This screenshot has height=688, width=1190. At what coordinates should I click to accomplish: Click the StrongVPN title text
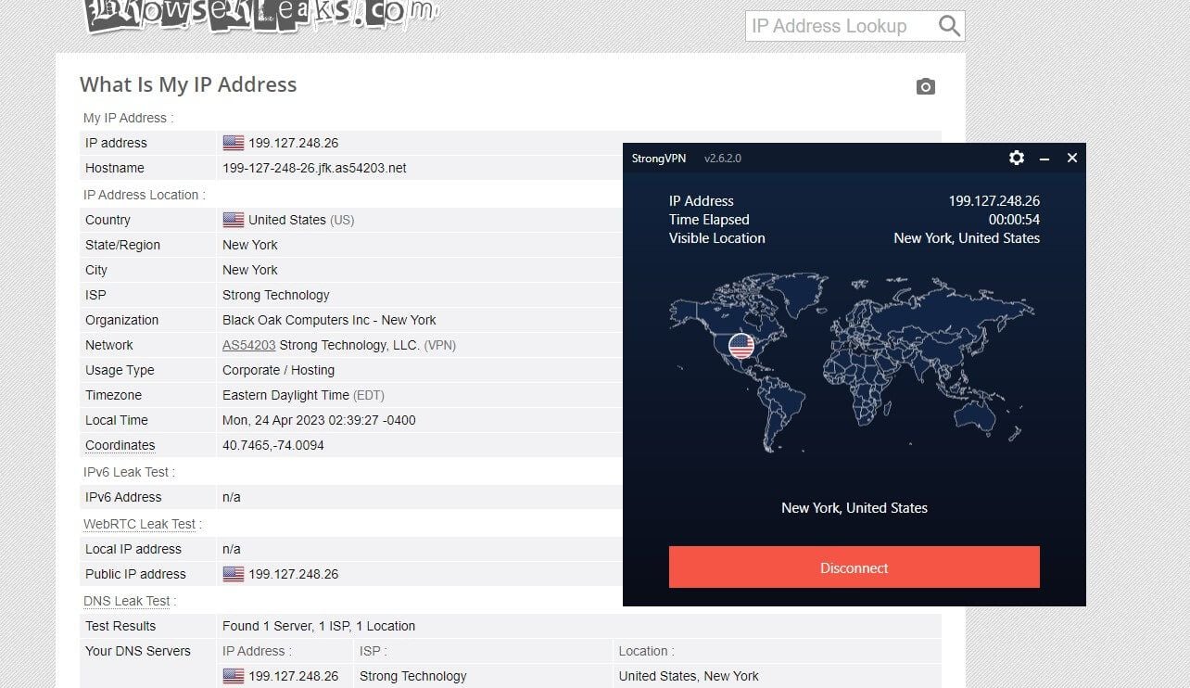point(659,159)
